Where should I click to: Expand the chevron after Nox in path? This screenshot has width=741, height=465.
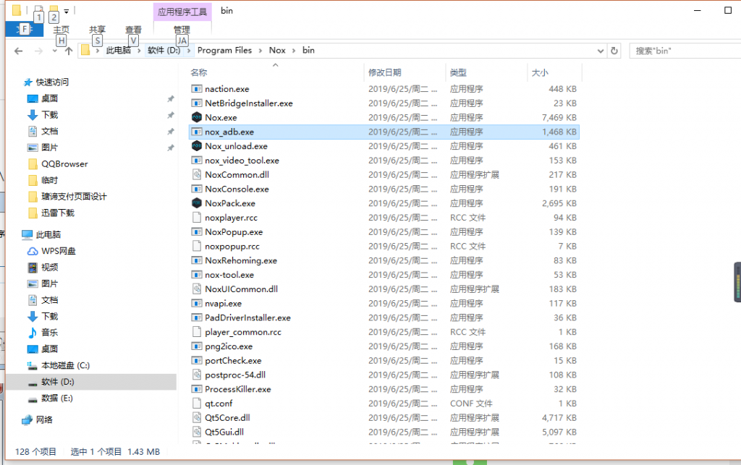coord(294,51)
